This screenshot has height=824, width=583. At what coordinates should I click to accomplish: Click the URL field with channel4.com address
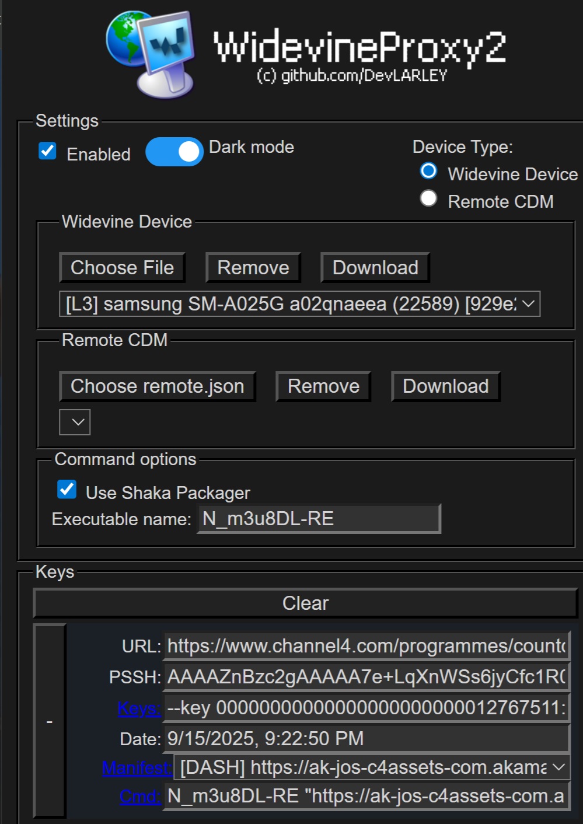367,647
